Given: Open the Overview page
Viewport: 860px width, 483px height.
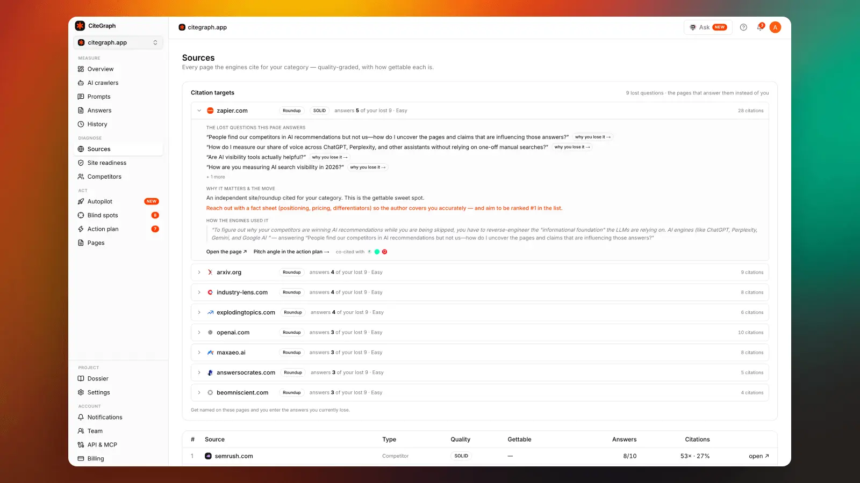Looking at the screenshot, I should point(101,69).
